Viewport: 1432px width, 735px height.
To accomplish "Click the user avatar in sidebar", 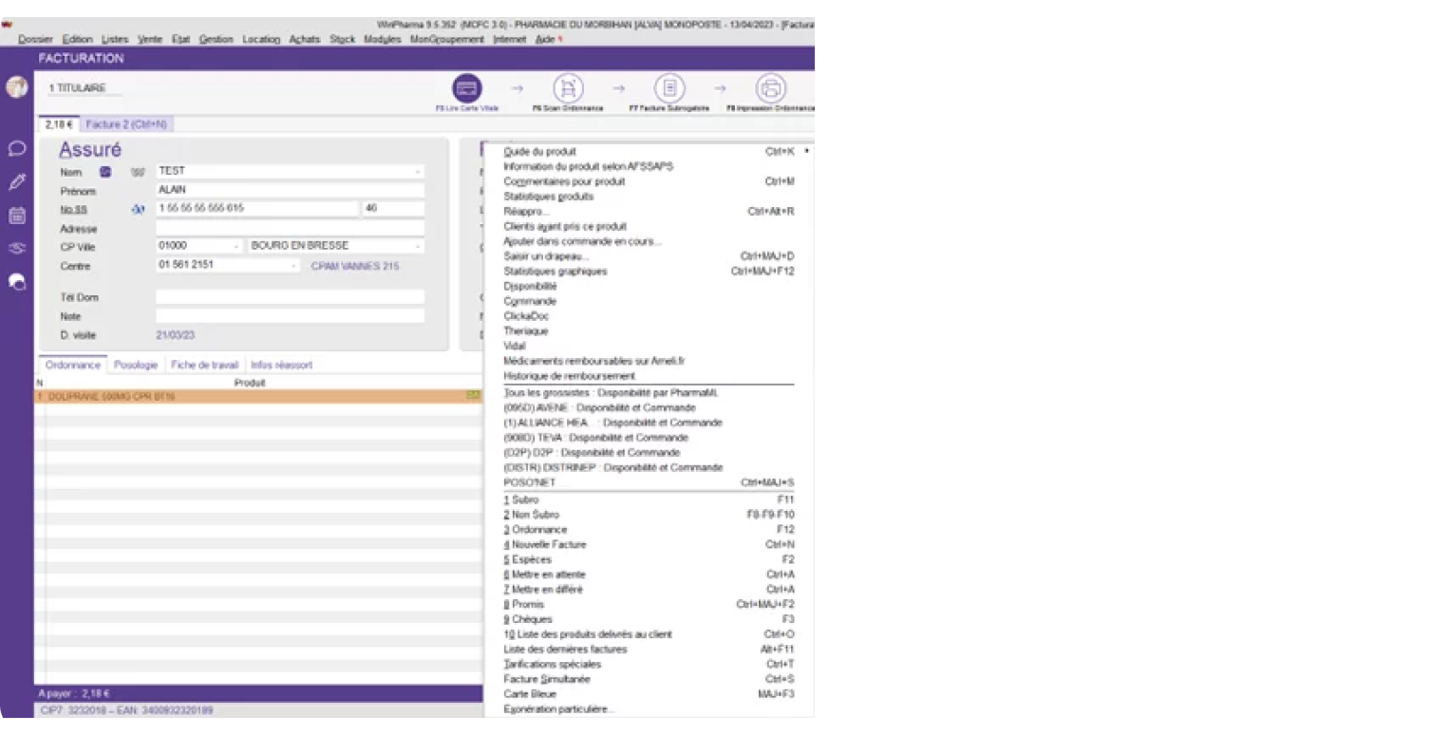I will [17, 87].
